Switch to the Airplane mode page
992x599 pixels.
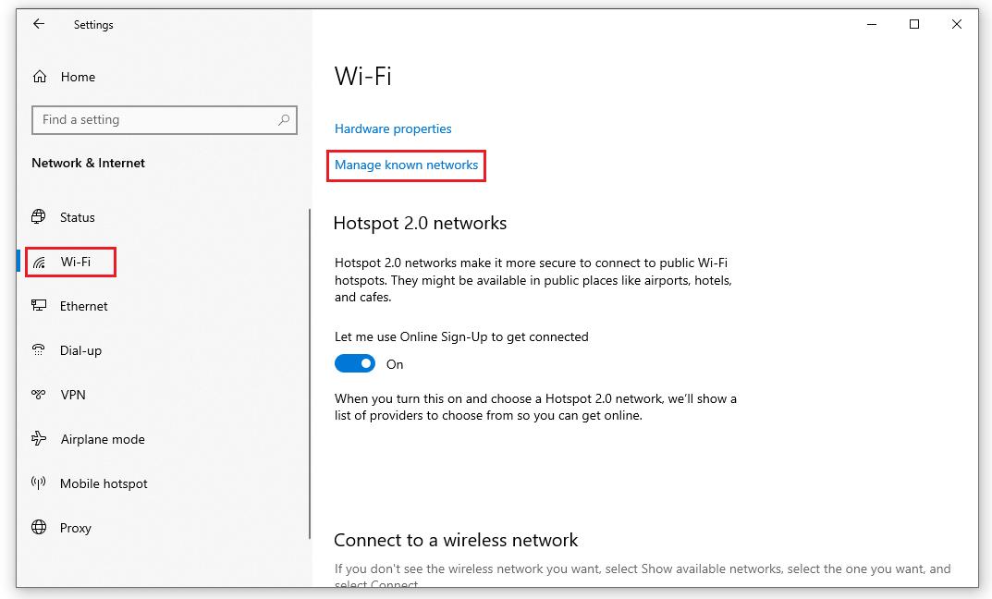102,440
